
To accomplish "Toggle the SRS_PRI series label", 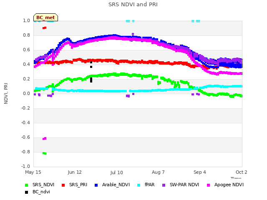I will (x=78, y=185).
